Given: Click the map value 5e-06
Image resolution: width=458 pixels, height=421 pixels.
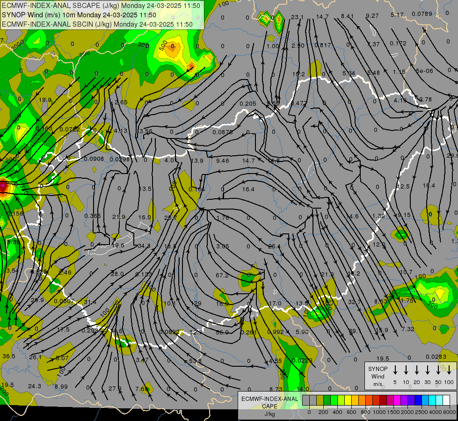Looking at the screenshot, I should (x=425, y=71).
